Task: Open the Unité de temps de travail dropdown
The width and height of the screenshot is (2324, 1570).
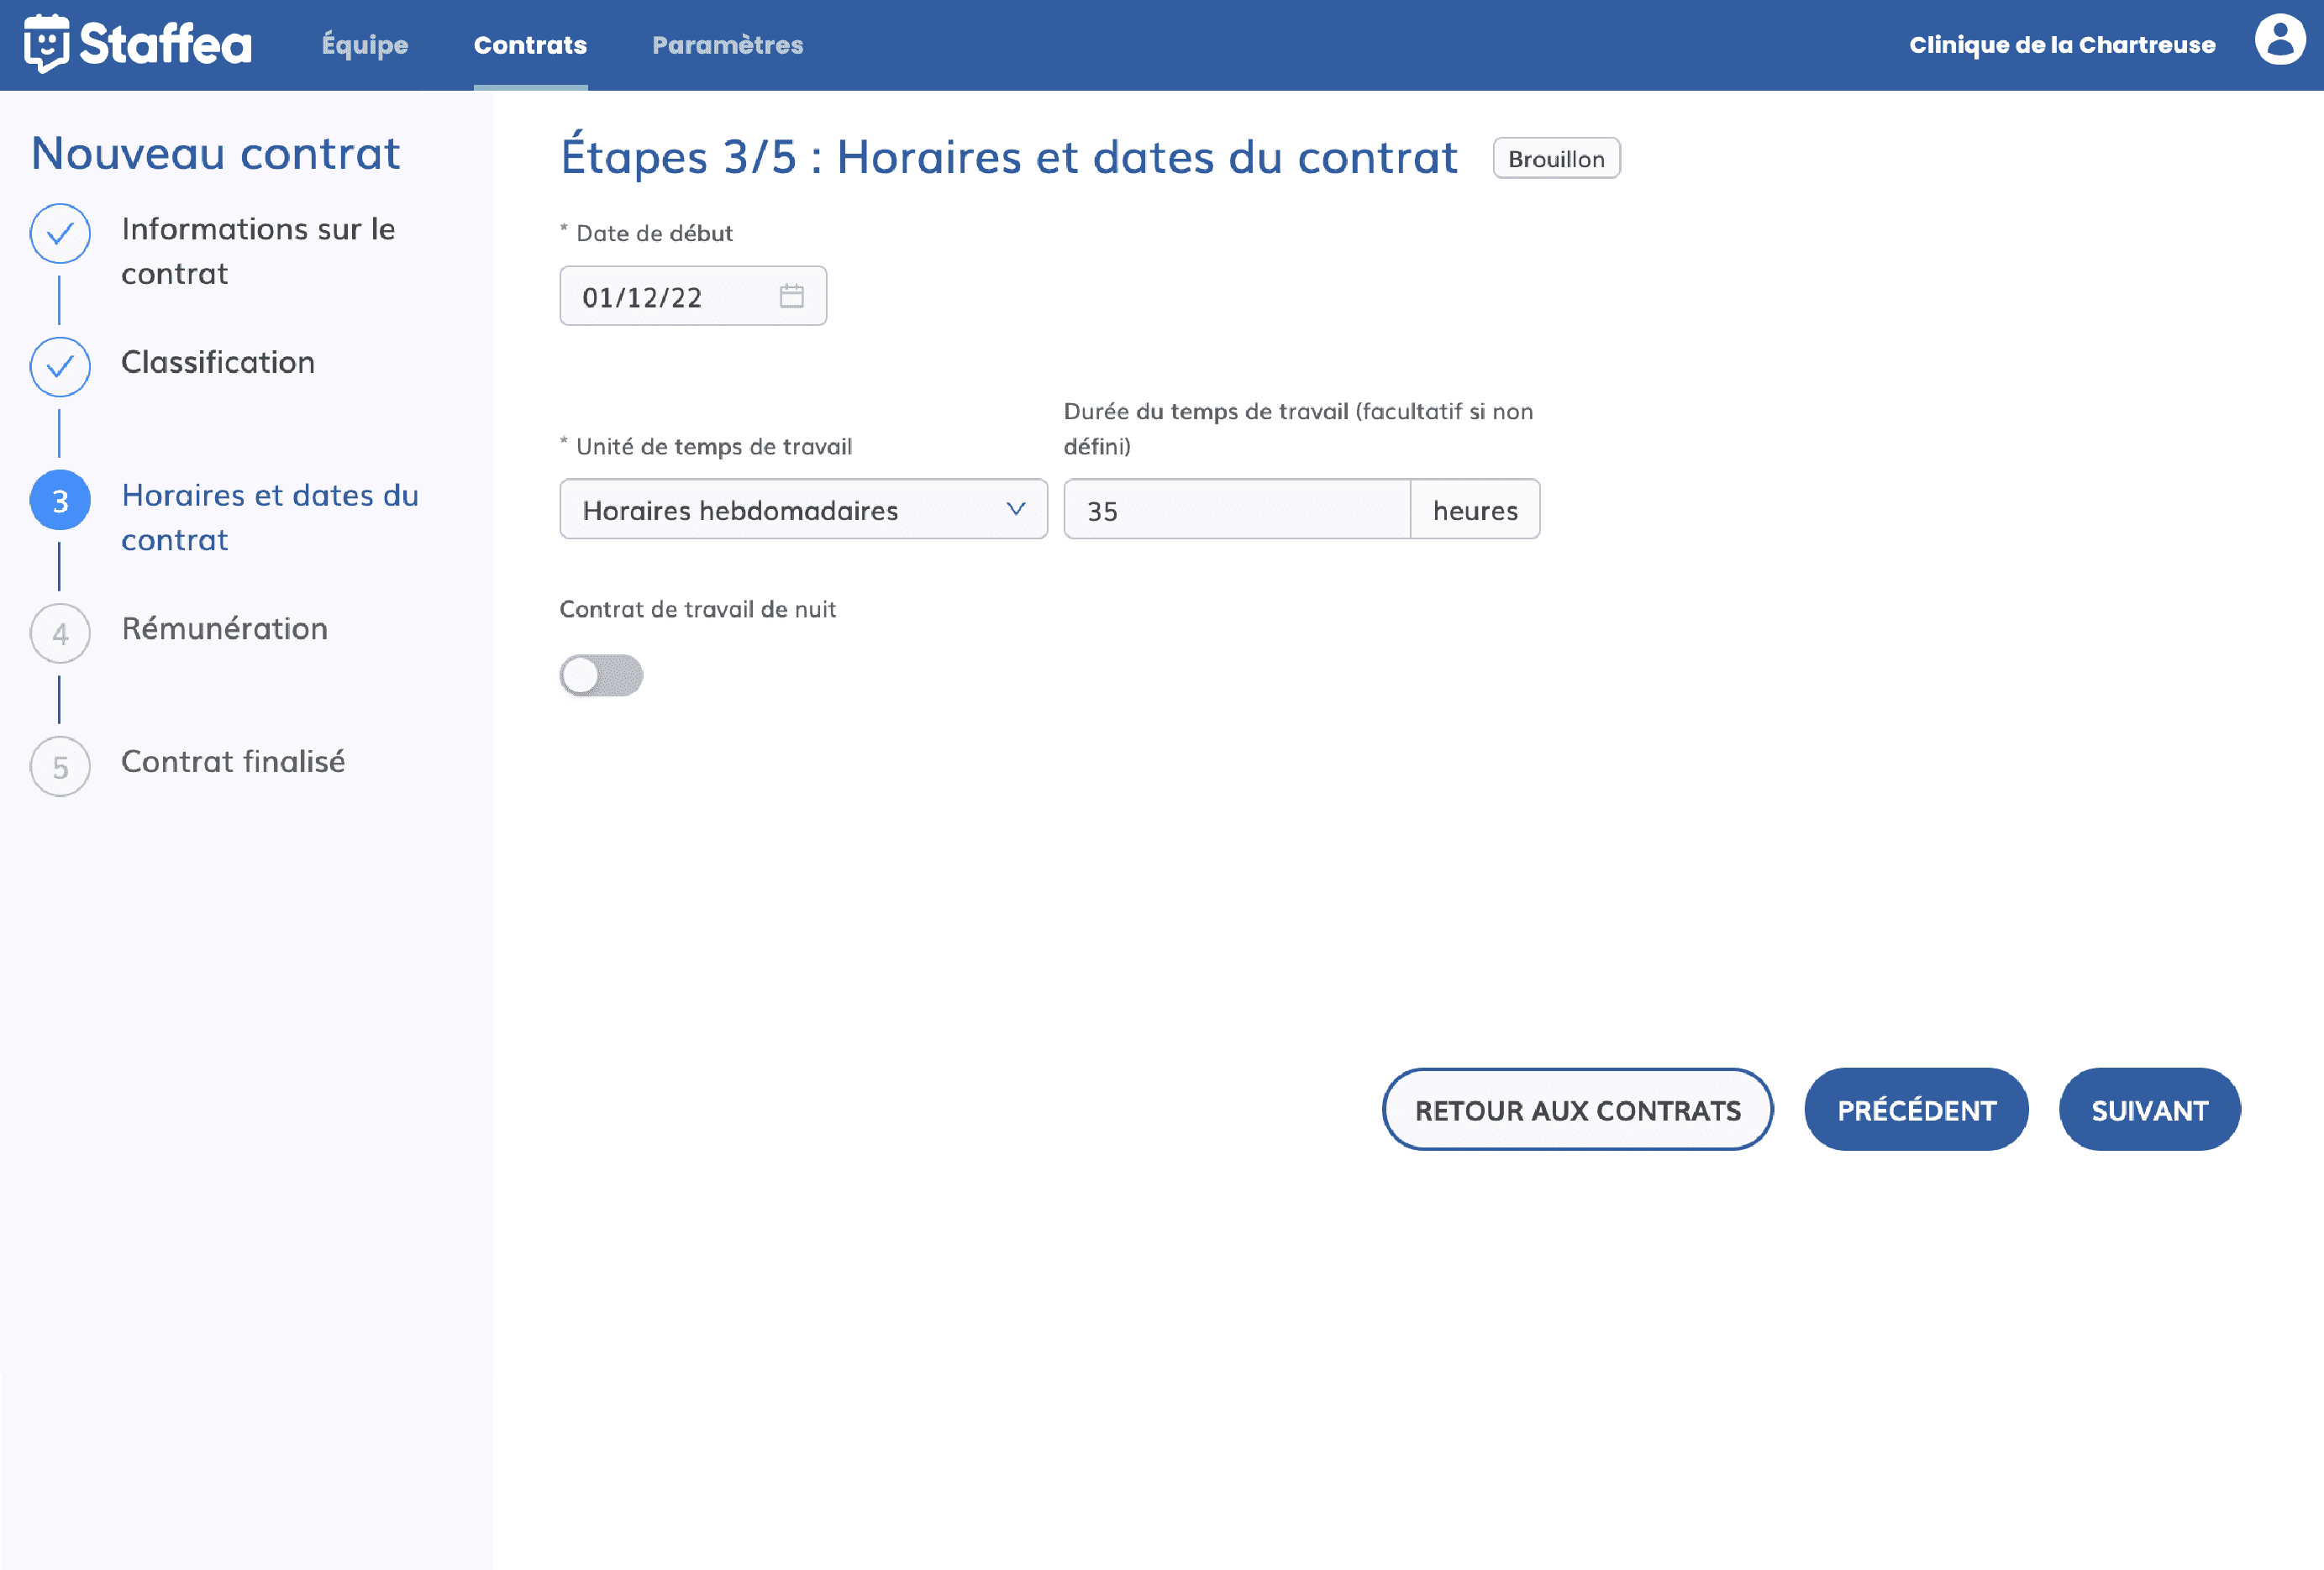Action: (802, 509)
